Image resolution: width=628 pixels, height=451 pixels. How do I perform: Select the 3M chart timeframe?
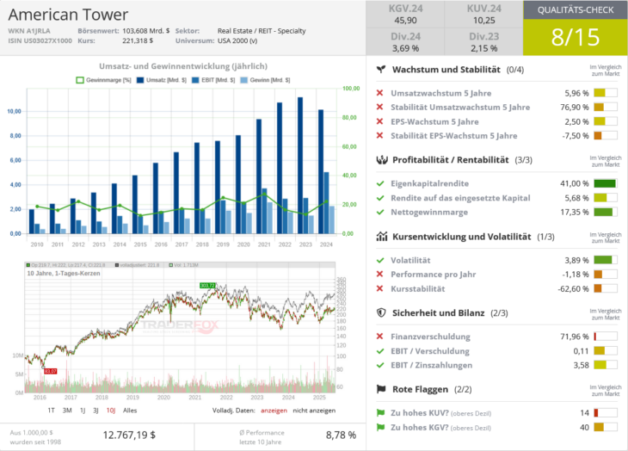(x=67, y=411)
